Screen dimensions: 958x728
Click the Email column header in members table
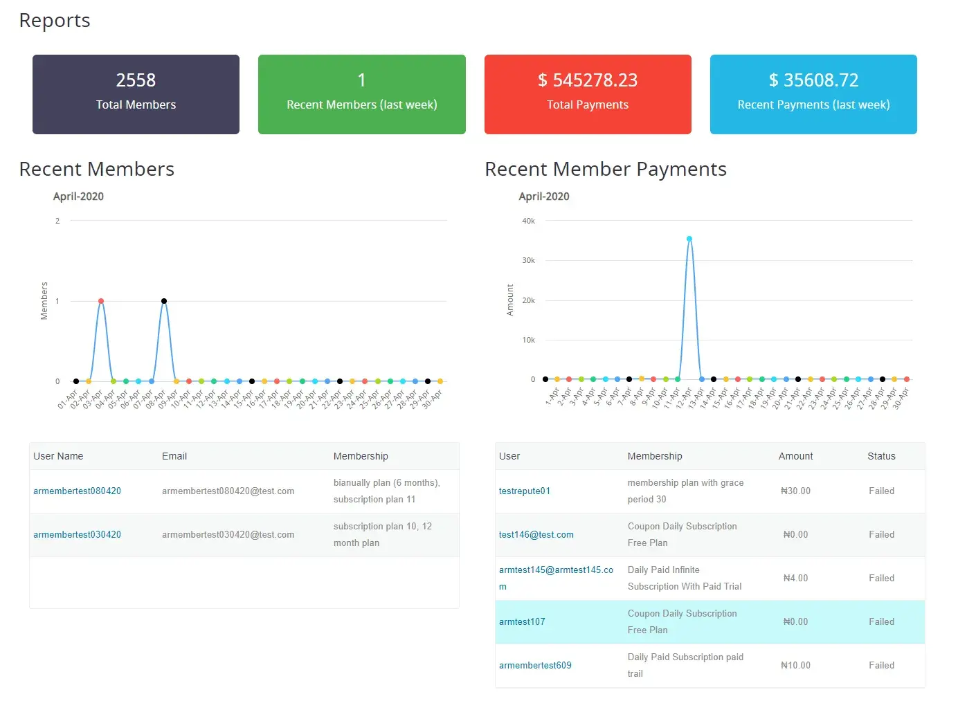174,457
